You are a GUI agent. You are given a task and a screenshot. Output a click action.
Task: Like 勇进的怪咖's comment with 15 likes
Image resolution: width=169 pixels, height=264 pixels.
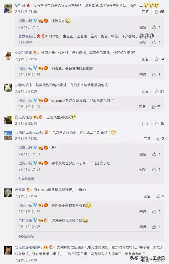(157, 124)
